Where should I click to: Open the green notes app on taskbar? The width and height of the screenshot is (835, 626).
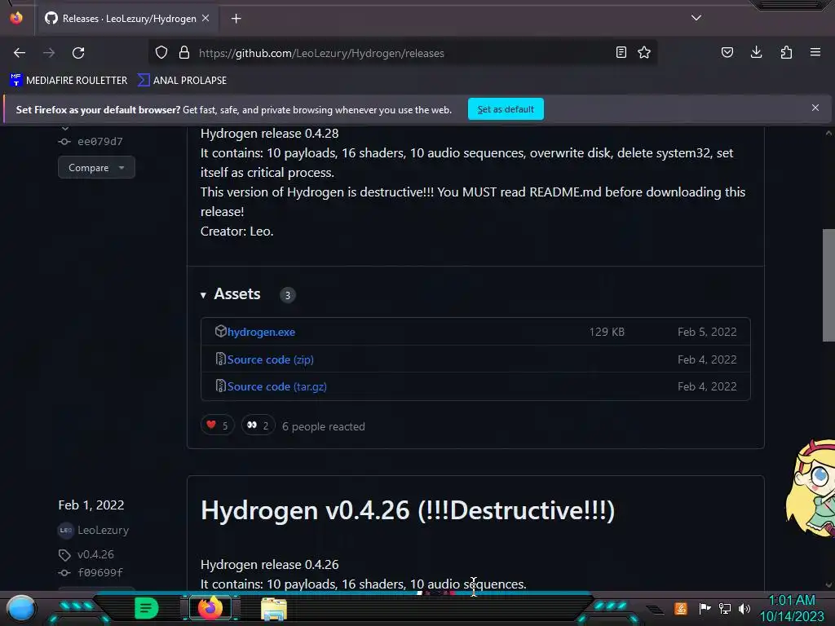click(147, 608)
